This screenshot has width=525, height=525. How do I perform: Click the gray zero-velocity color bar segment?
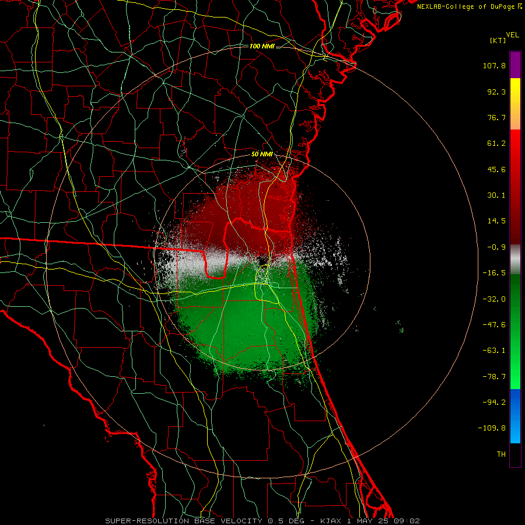(x=515, y=260)
